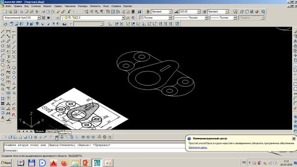Click the Union solids icon
297x167 pixels.
coord(83,137)
